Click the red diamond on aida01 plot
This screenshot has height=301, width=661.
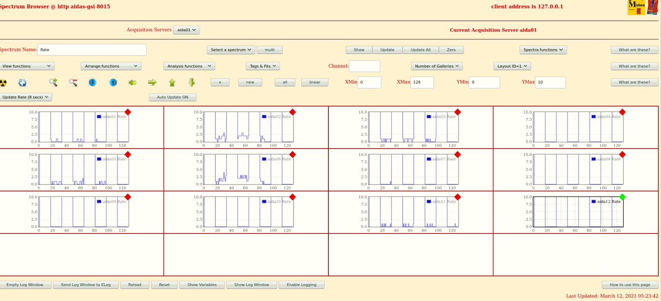coord(128,112)
